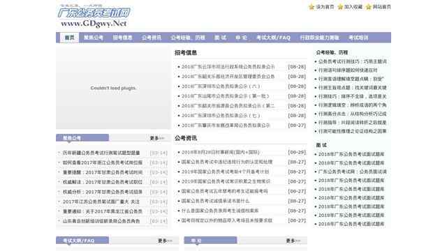Click the star icon beside 加入收藏

pyautogui.click(x=340, y=7)
